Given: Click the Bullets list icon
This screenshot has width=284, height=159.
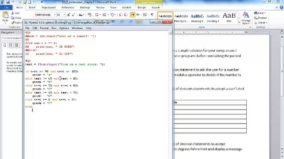Looking at the screenshot, I should click(x=97, y=15).
